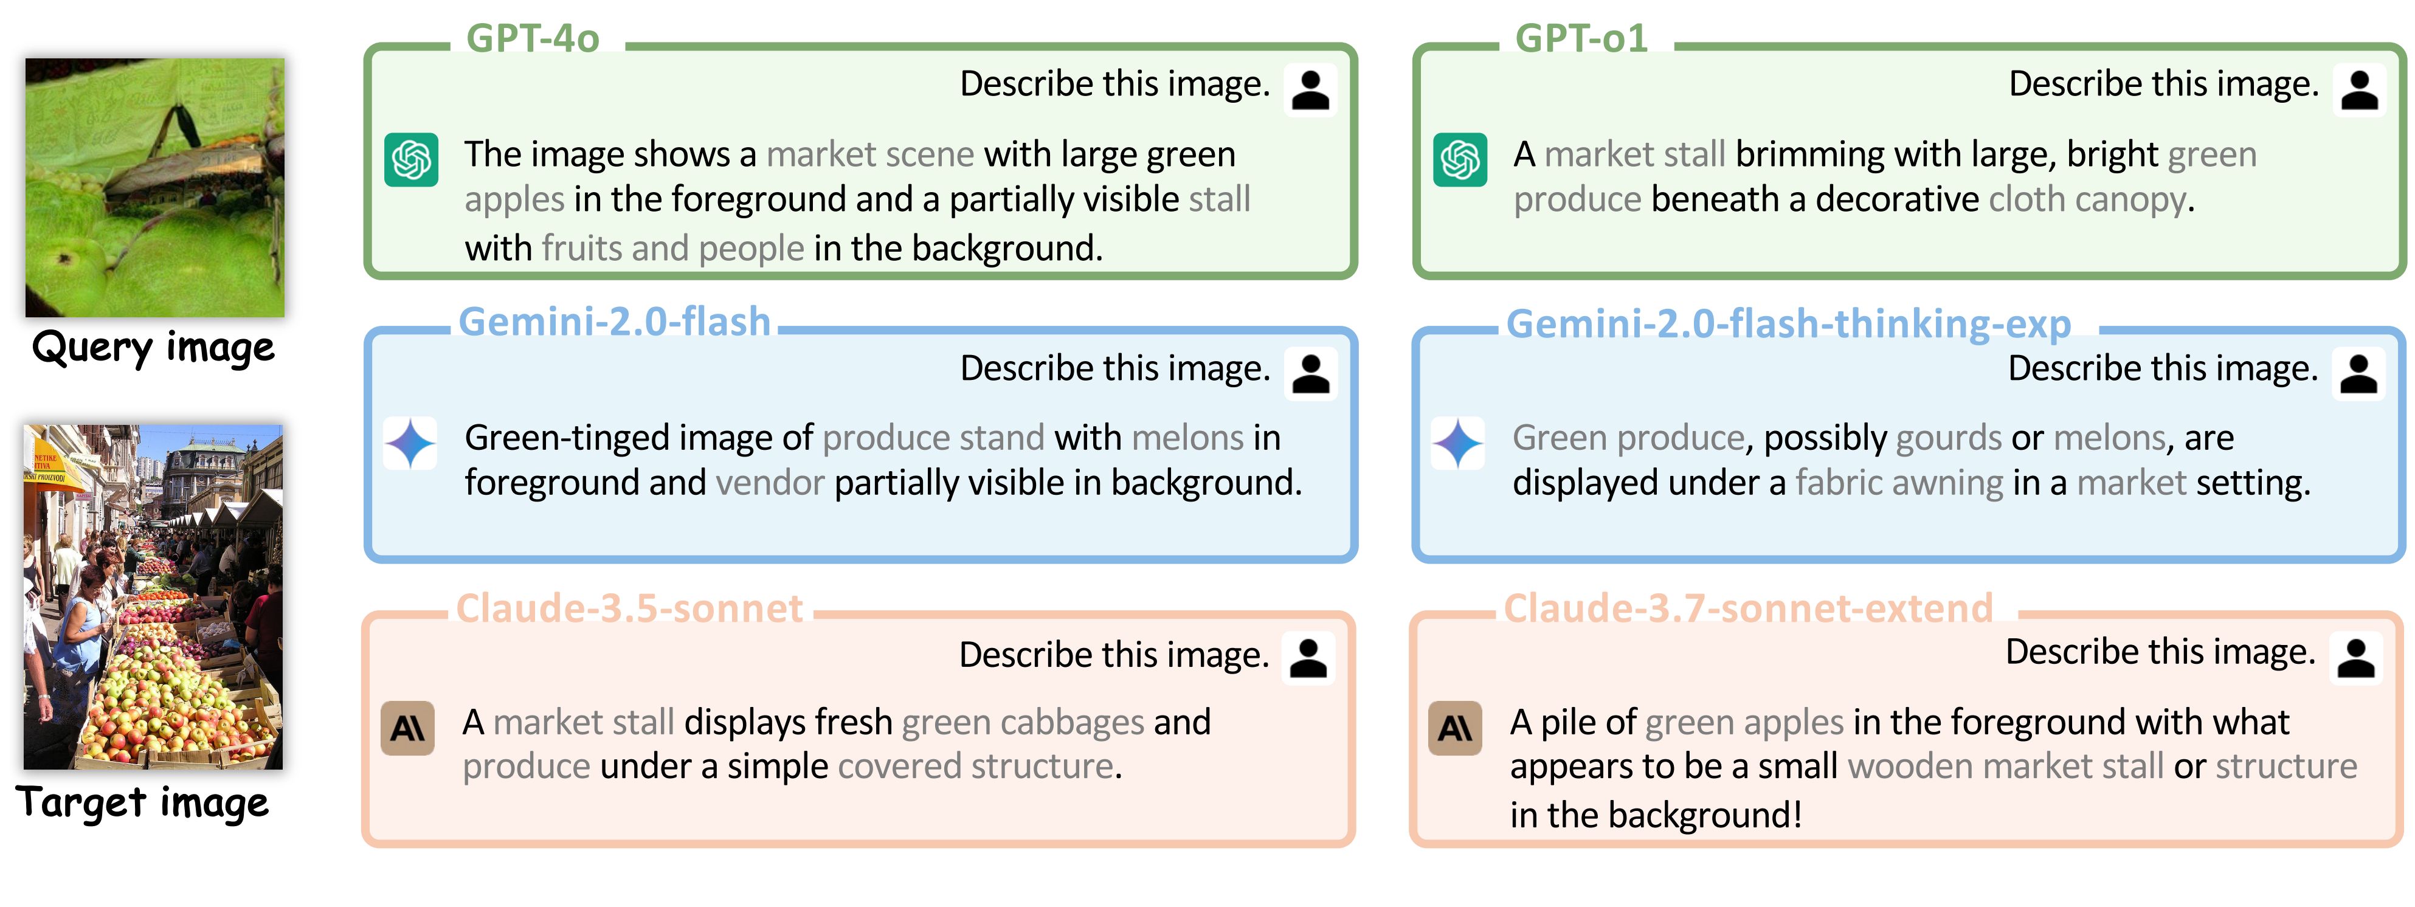Click the Gemini star icon in Gemini-2.0-flash panel

(x=410, y=443)
